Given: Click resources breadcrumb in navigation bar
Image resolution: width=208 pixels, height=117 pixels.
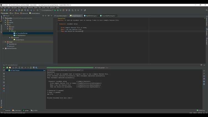Looking at the screenshot, I should 24,13.
